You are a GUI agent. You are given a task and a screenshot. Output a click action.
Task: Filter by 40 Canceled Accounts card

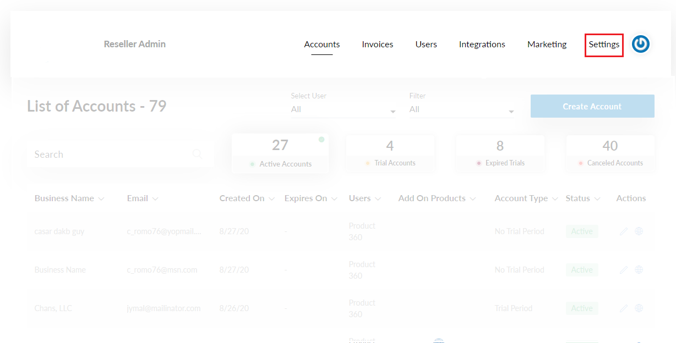[610, 153]
